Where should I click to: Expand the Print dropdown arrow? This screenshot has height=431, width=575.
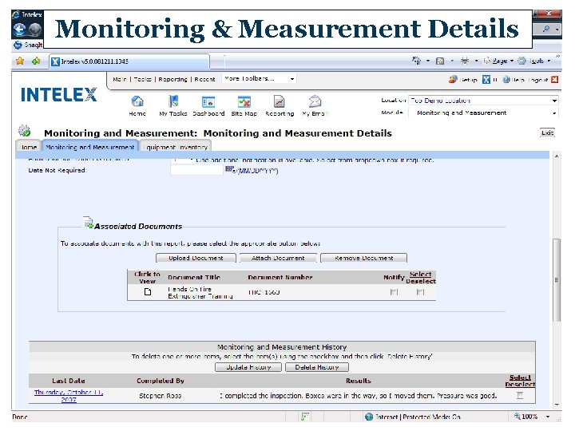point(476,61)
